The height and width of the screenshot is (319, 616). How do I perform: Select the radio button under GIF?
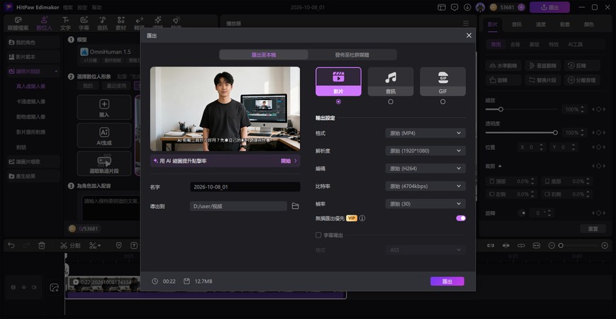[x=443, y=102]
